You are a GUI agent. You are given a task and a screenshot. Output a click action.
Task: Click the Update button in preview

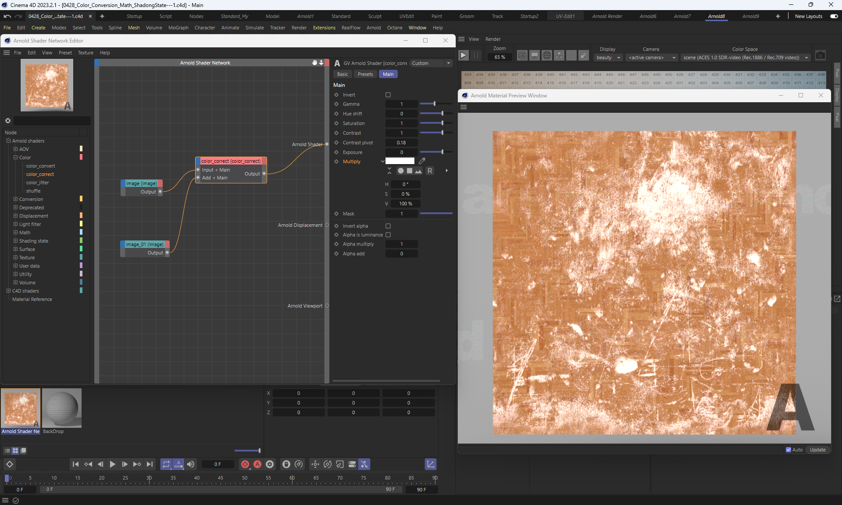[817, 450]
